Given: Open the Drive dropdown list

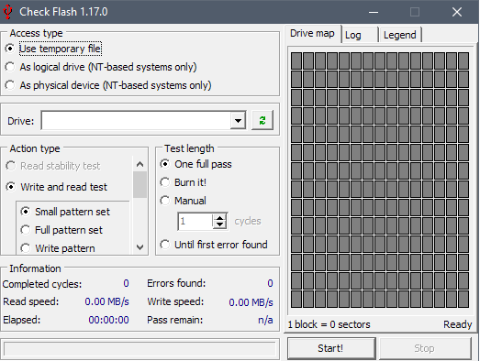Looking at the screenshot, I should coord(238,120).
